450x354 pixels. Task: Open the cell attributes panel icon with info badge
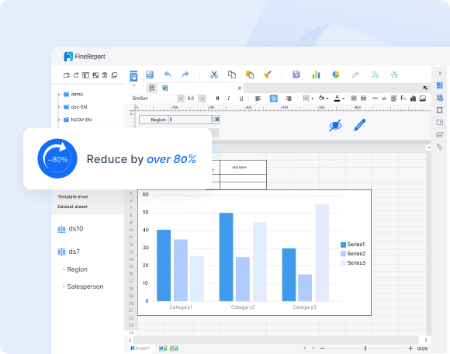coord(440,98)
